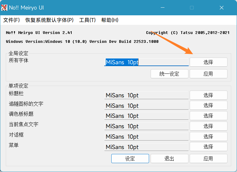The width and height of the screenshot is (237, 172).
Task: Click 选择 button for 调色板标题
Action: pos(208,116)
